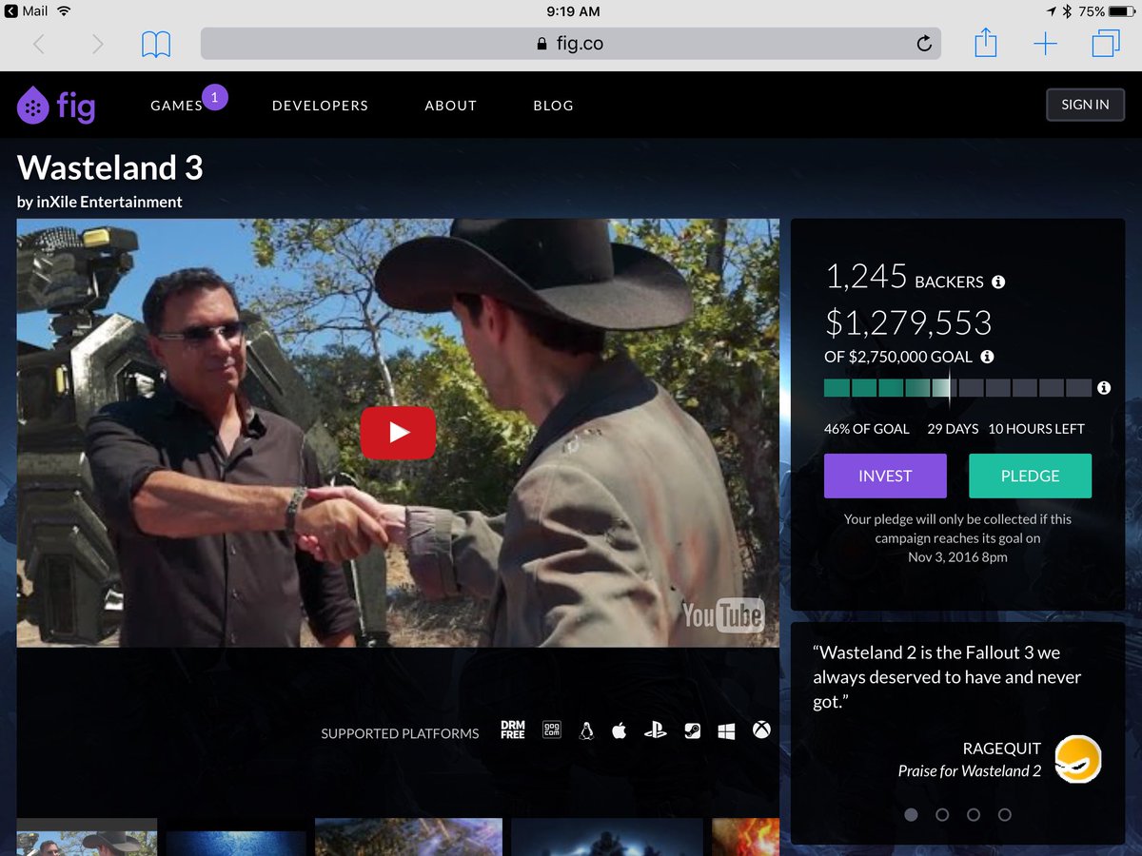The height and width of the screenshot is (856, 1142).
Task: Tap the fig.co address bar
Action: (570, 43)
